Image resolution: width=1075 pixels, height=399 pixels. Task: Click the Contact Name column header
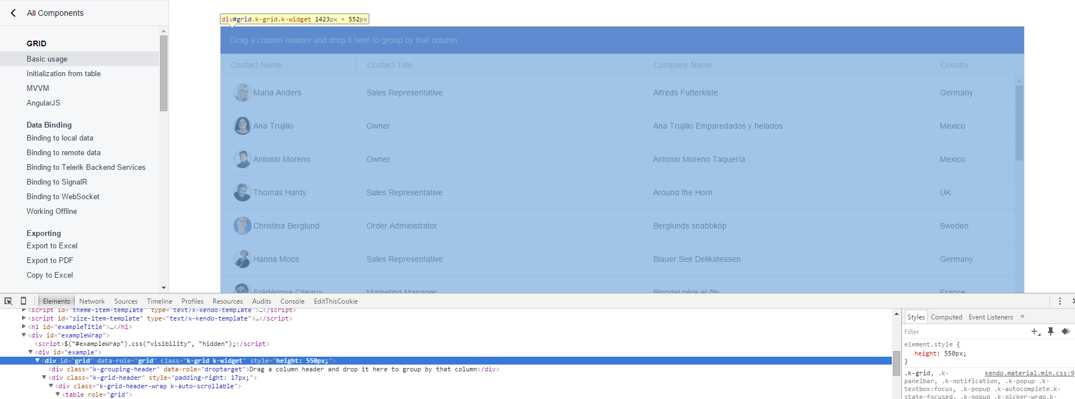[288, 65]
